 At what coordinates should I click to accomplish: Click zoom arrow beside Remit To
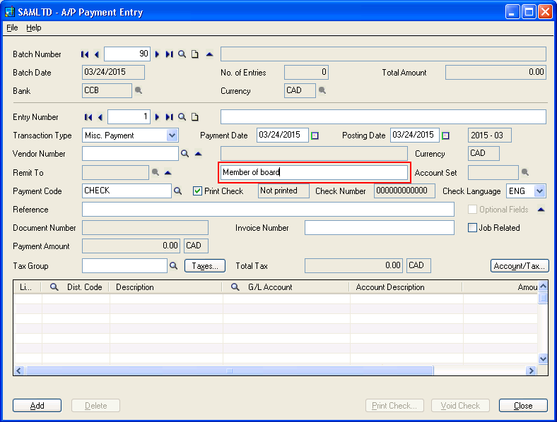[168, 173]
